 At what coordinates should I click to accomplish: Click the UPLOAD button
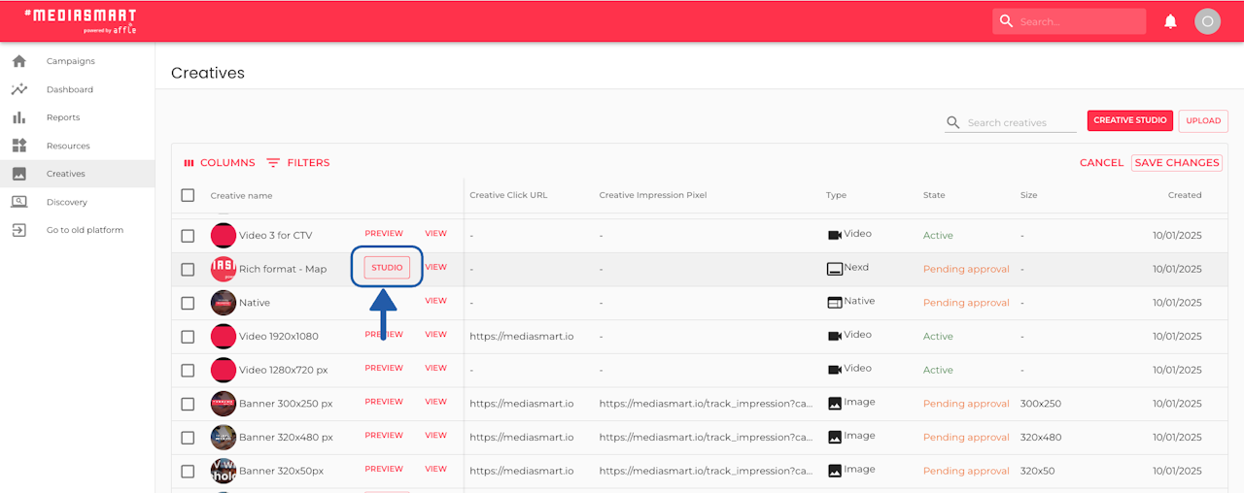coord(1203,120)
